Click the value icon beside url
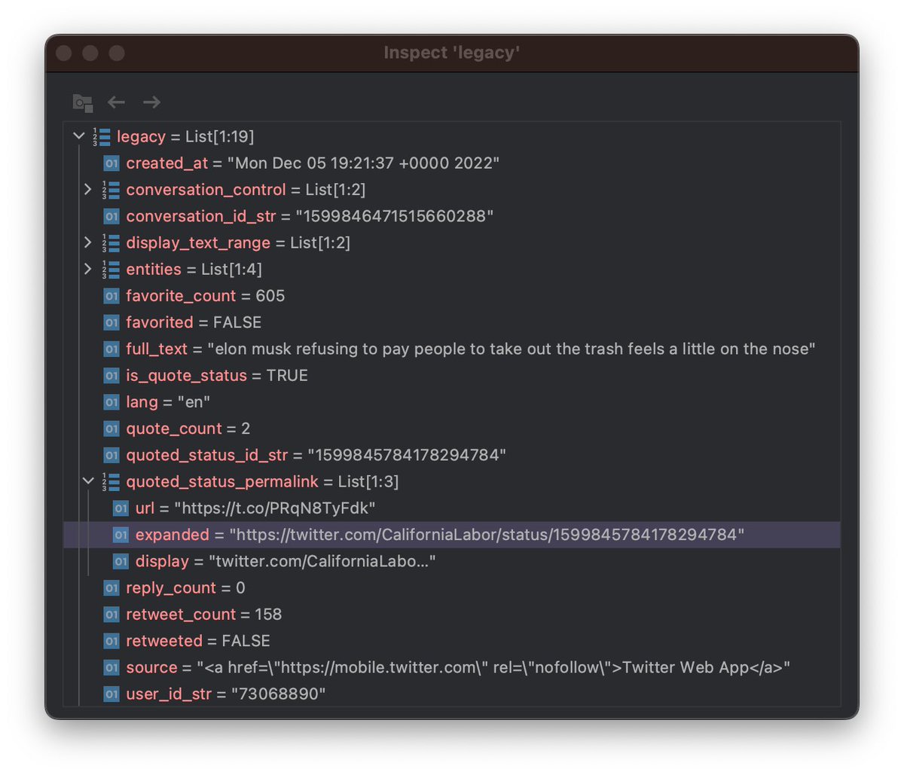The width and height of the screenshot is (904, 775). tap(121, 508)
